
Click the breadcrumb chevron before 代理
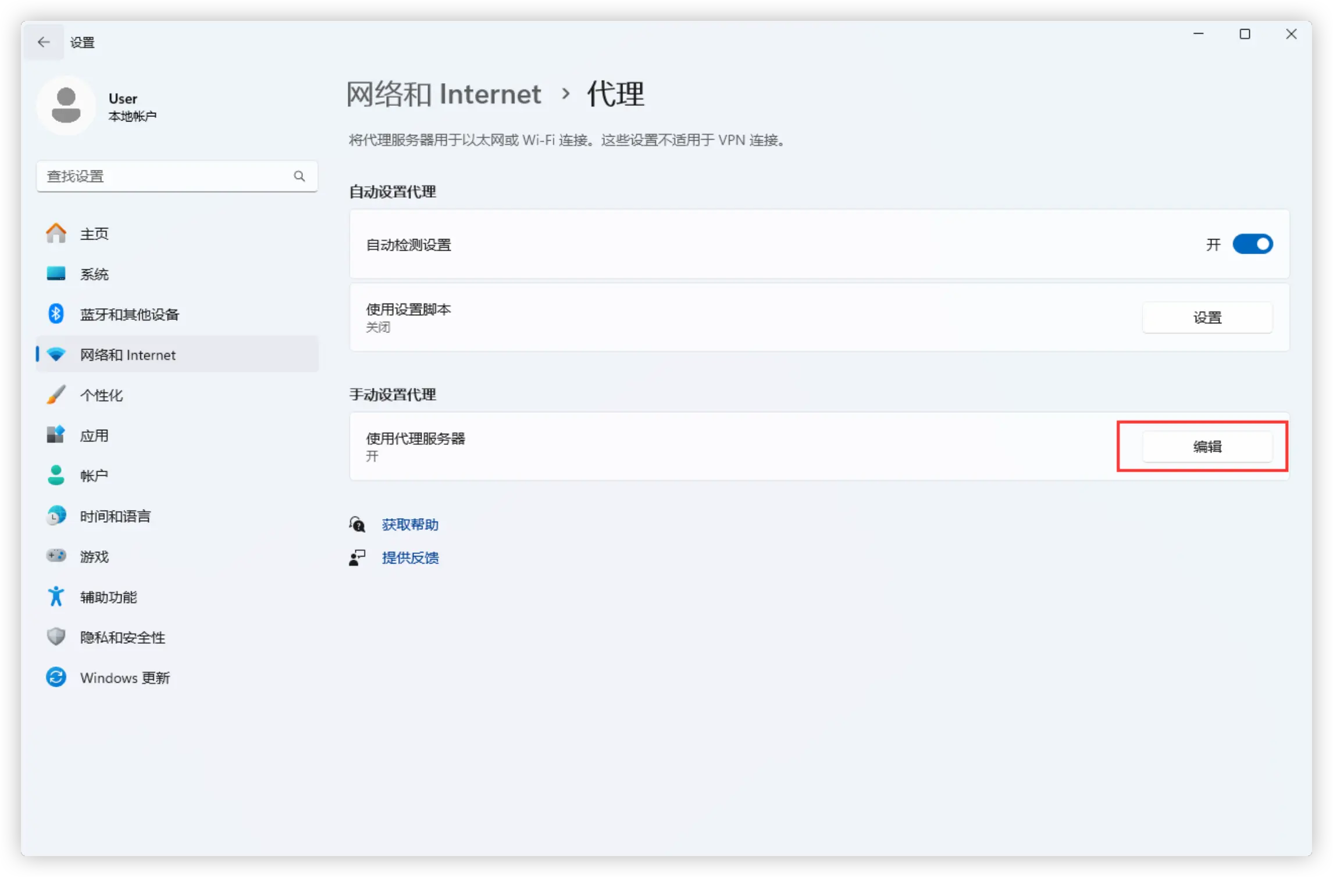[x=565, y=94]
